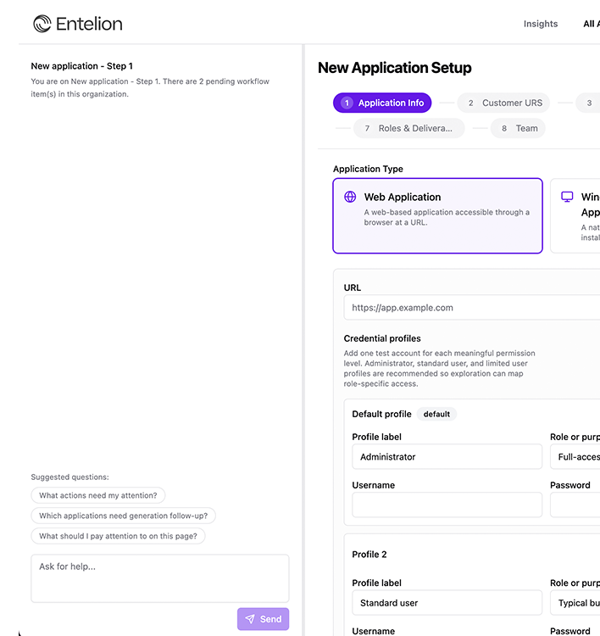600x636 pixels.
Task: Click the 'Application Type' label
Action: [368, 169]
